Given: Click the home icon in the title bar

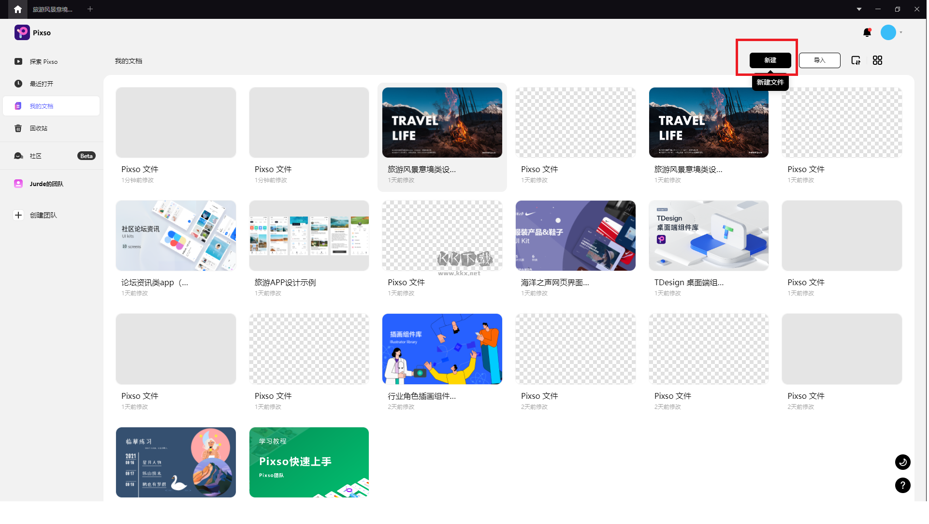Looking at the screenshot, I should (18, 9).
